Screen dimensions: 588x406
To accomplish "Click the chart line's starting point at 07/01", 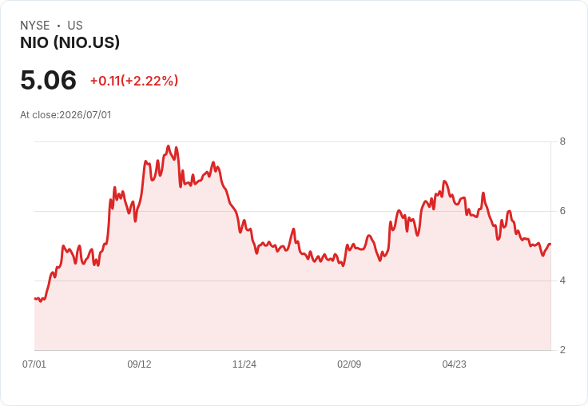I will point(35,299).
